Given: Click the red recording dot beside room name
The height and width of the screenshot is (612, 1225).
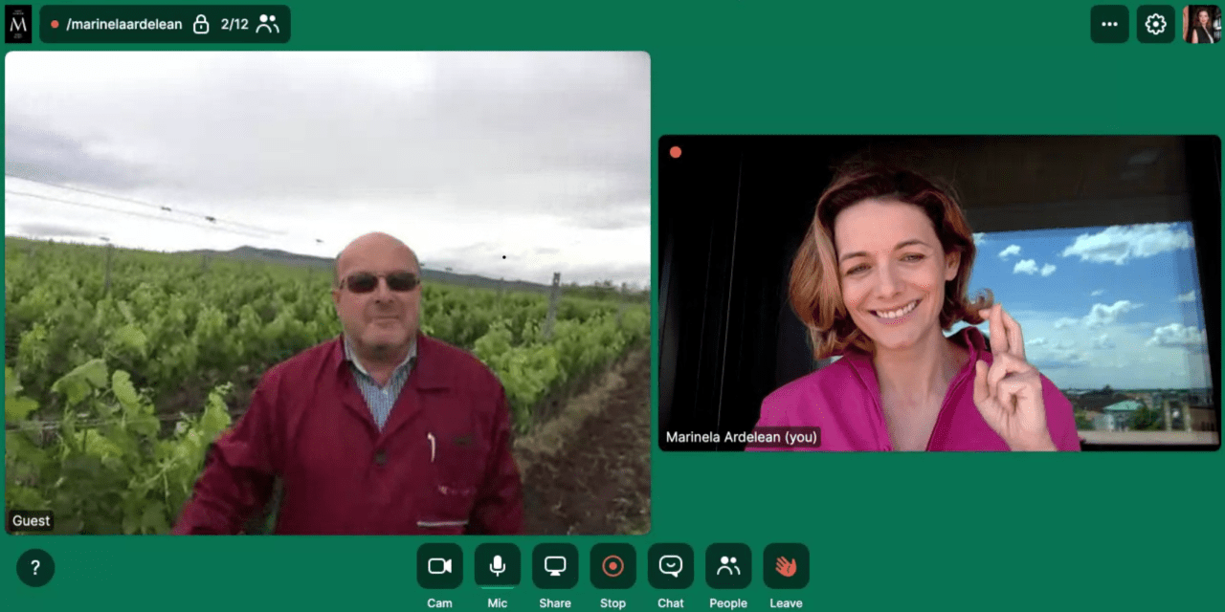Looking at the screenshot, I should click(x=55, y=25).
